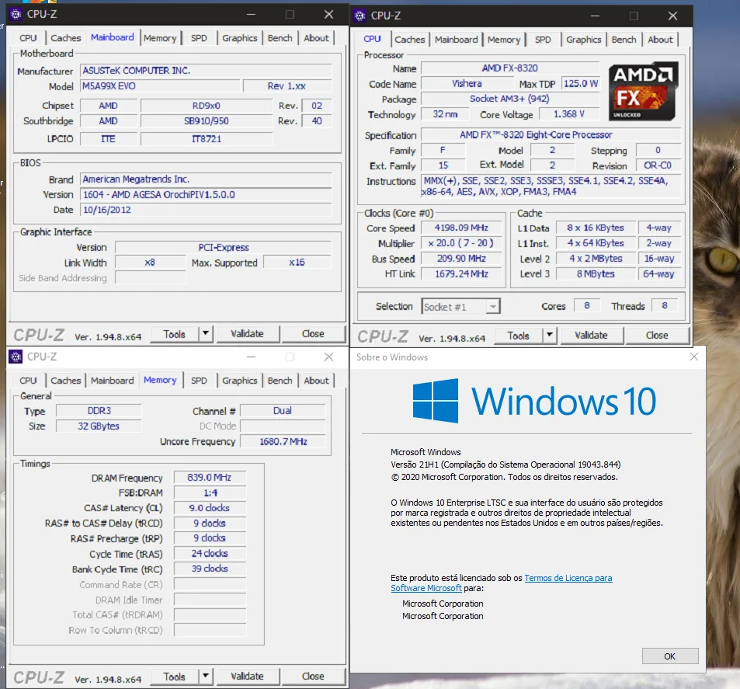Click BIOS version 1604 AMD AGESA field
The image size is (740, 689).
[206, 194]
